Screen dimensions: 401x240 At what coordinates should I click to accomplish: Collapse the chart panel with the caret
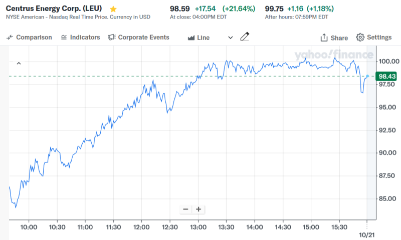(19, 63)
